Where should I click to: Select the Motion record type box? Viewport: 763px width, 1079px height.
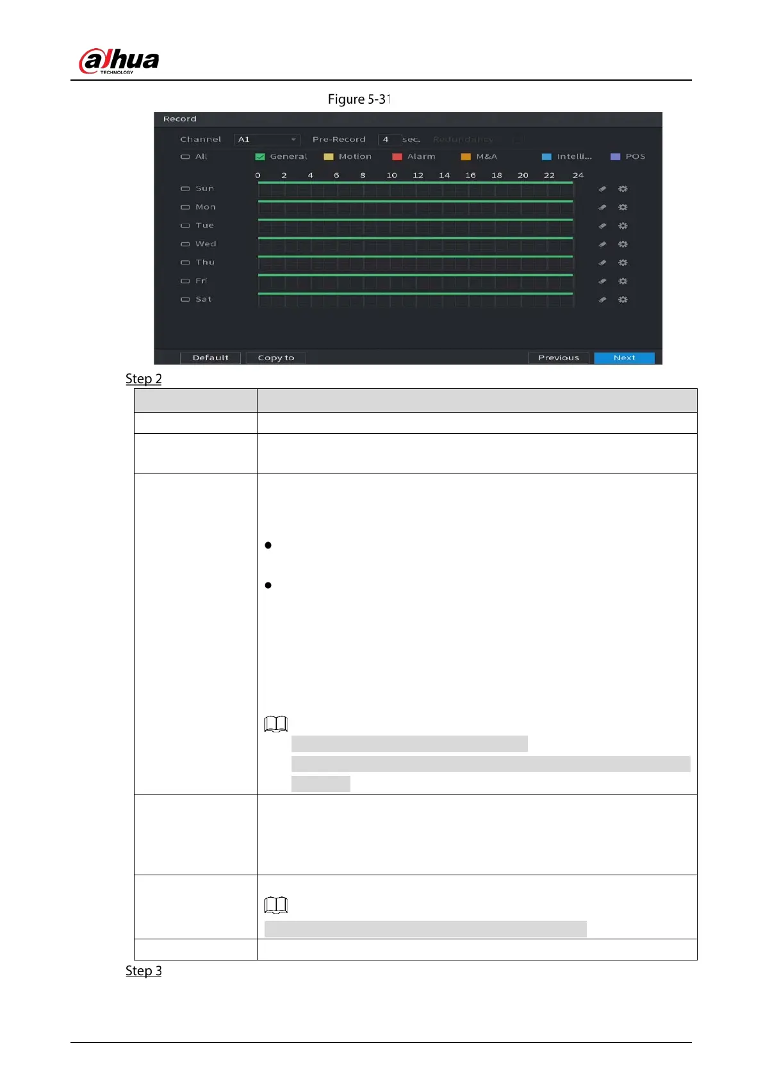pos(329,157)
